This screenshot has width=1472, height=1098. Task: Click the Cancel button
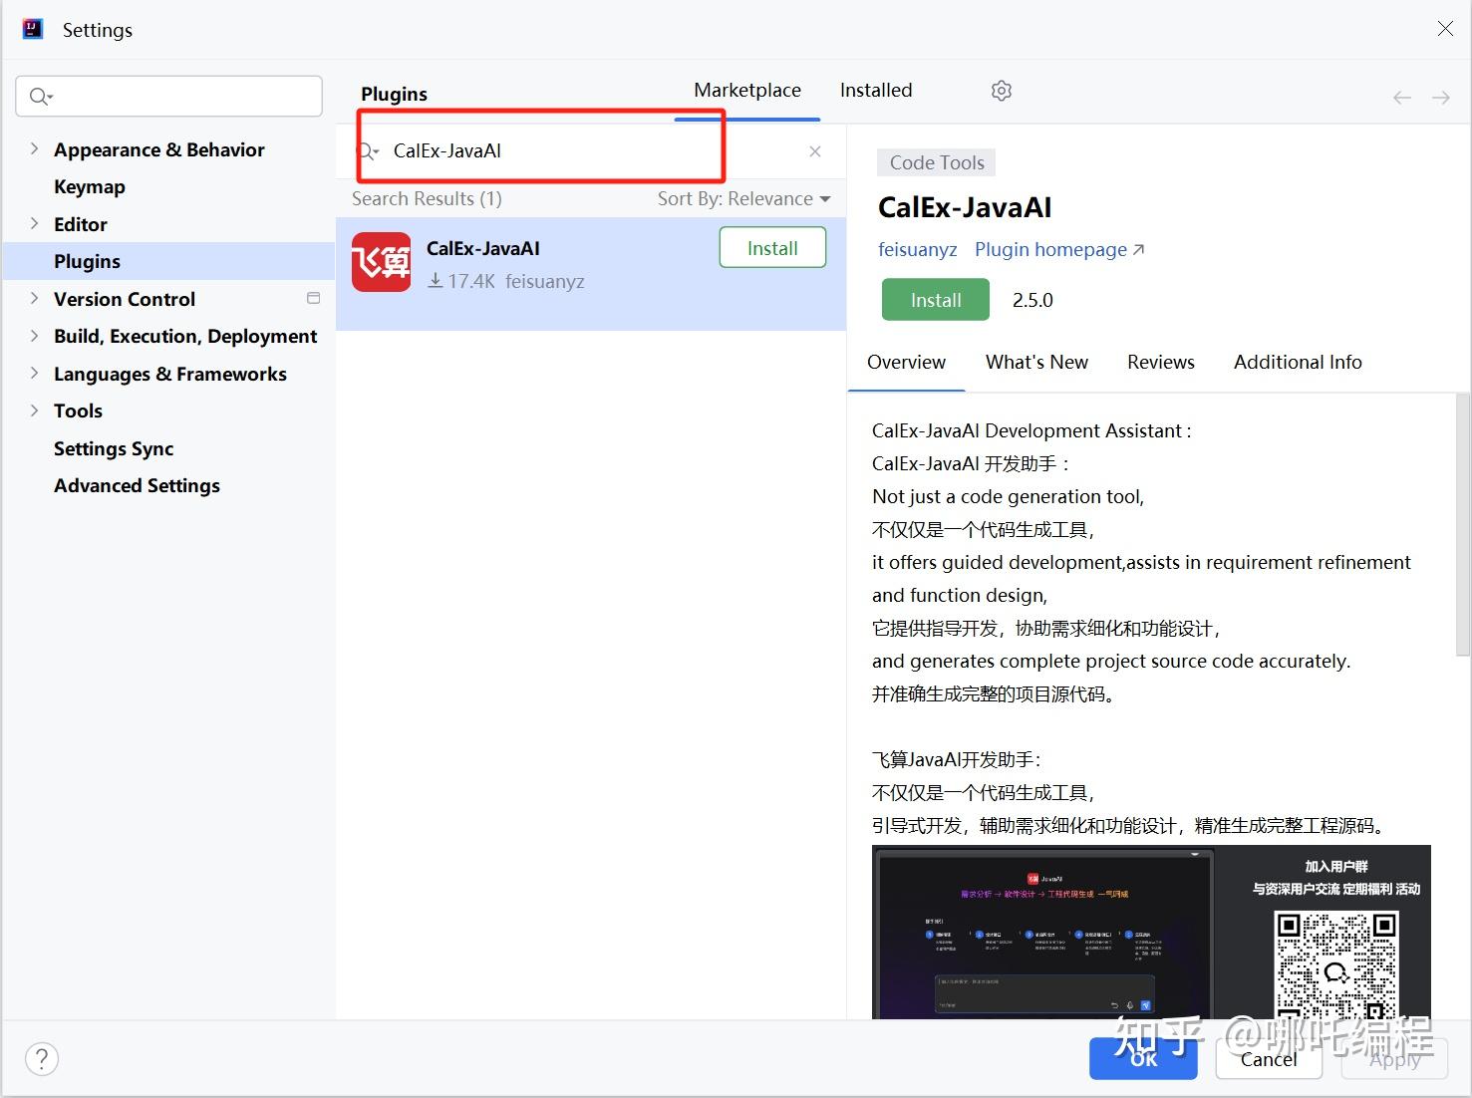(x=1269, y=1059)
